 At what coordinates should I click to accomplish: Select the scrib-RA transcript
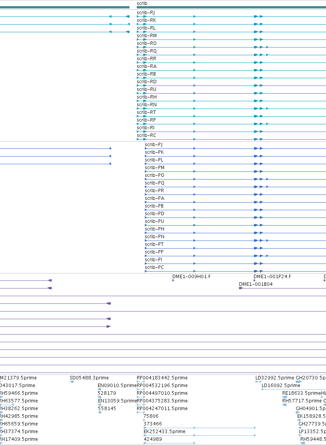pyautogui.click(x=147, y=66)
